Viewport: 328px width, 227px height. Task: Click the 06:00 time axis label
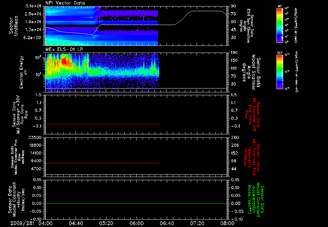tap(136, 223)
